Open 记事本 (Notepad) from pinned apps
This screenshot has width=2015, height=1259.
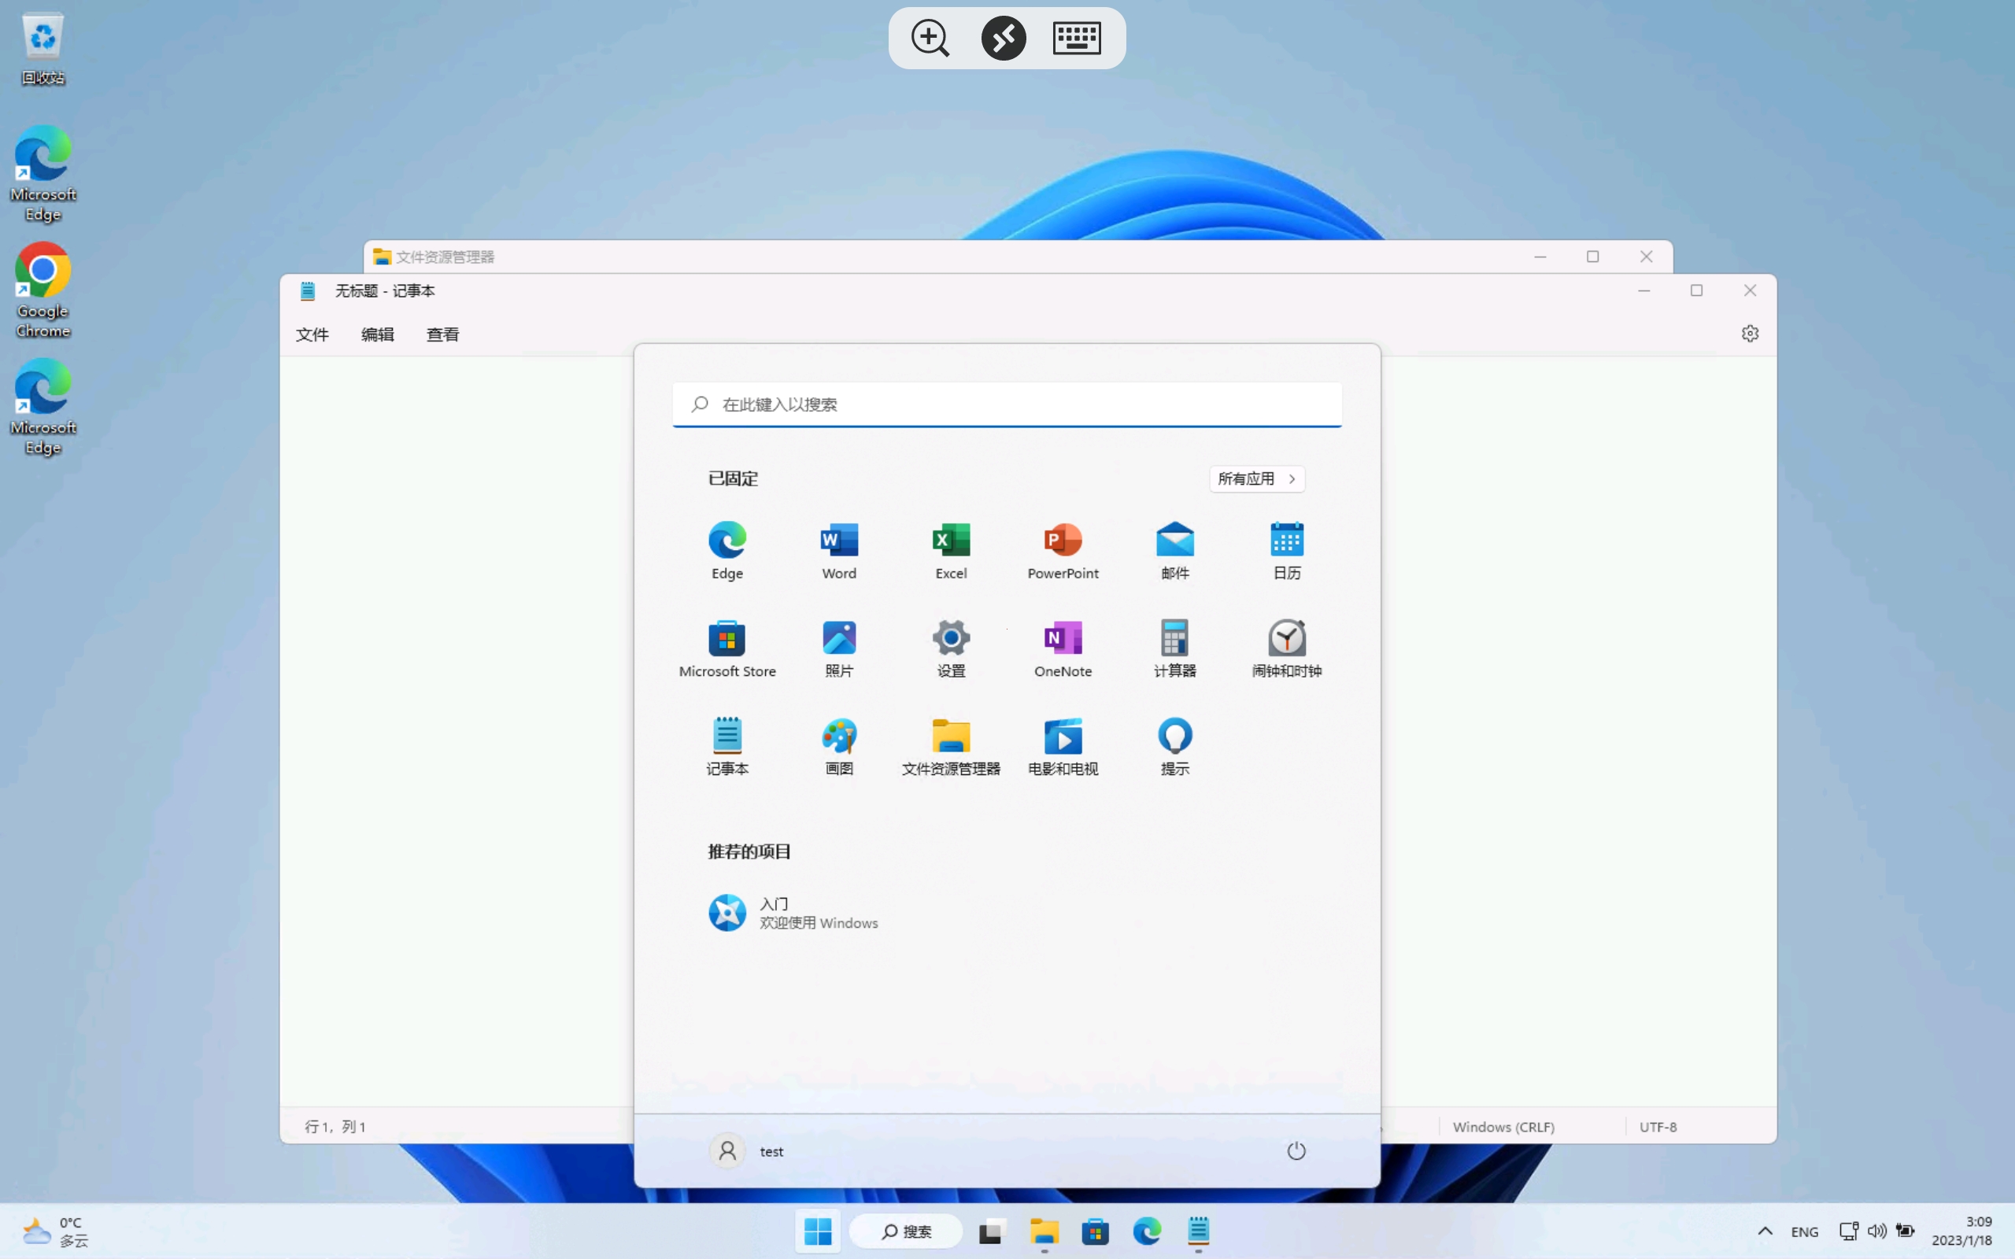tap(727, 743)
